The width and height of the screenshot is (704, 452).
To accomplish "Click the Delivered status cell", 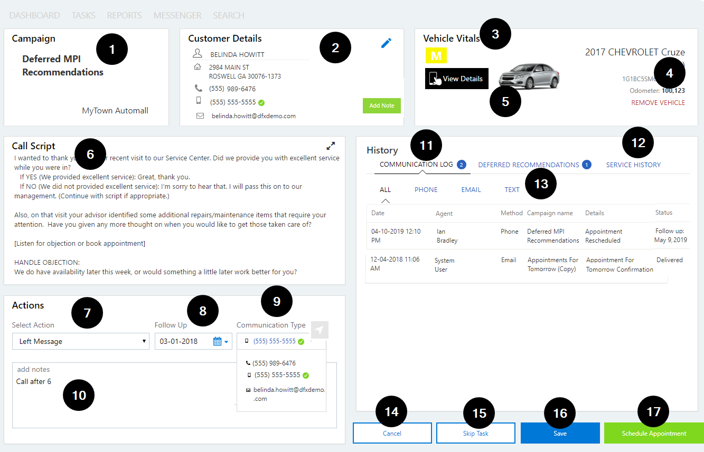I will coord(670,260).
